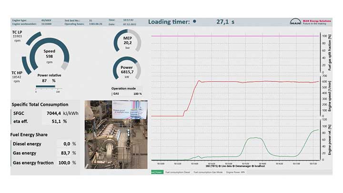This screenshot has height=193, width=343.
Task: Click the Loading timer seconds value
Action: (x=225, y=21)
